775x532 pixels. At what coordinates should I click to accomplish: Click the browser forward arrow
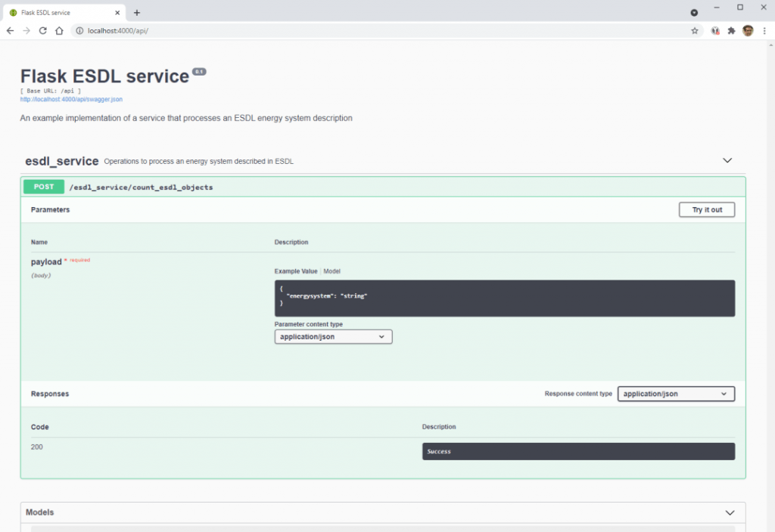point(26,30)
